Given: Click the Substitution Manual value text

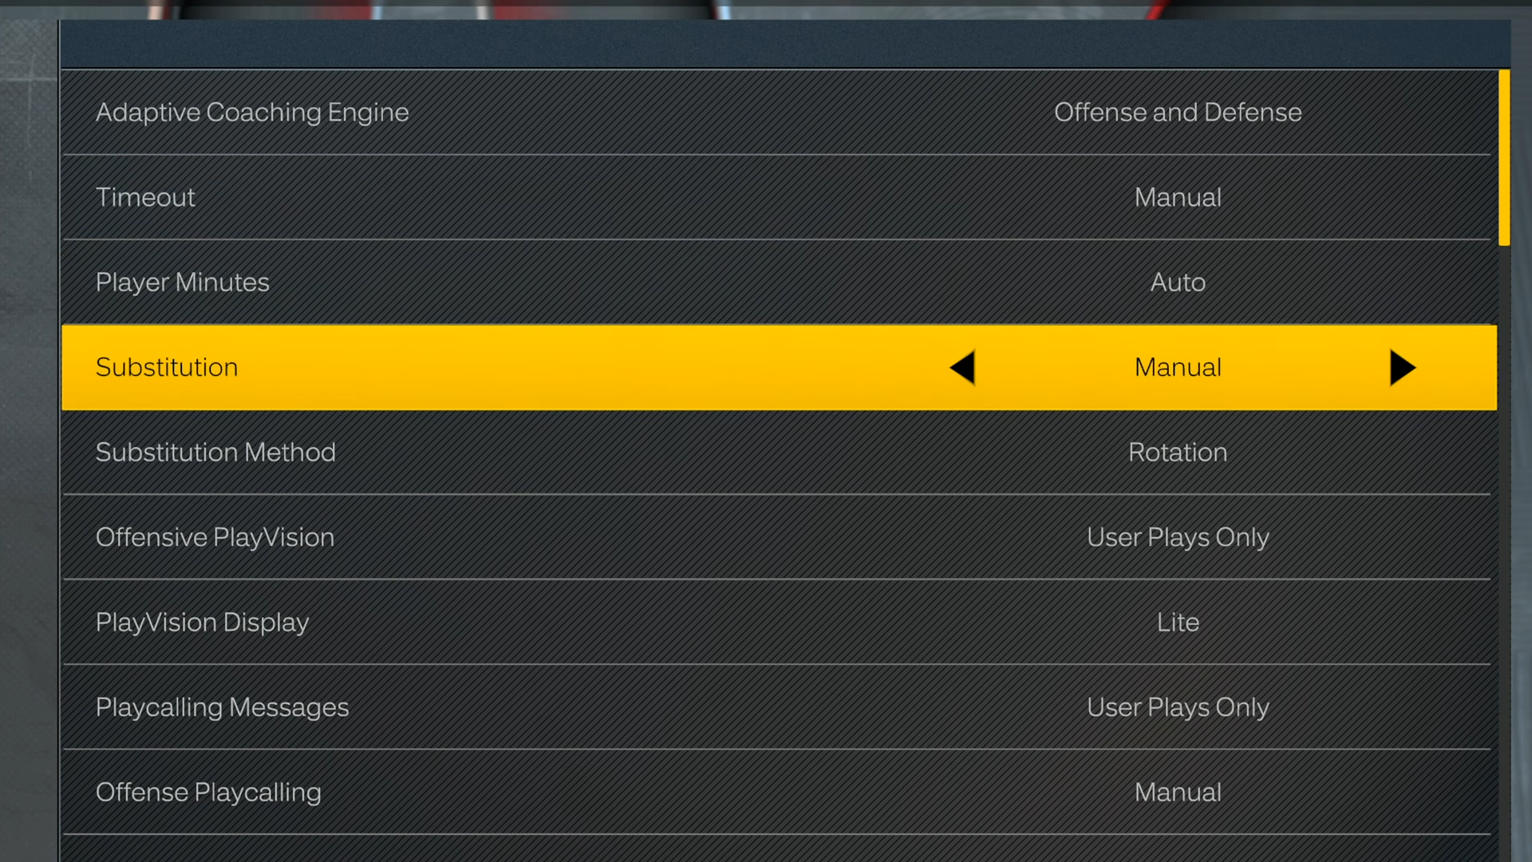Looking at the screenshot, I should pos(1178,367).
